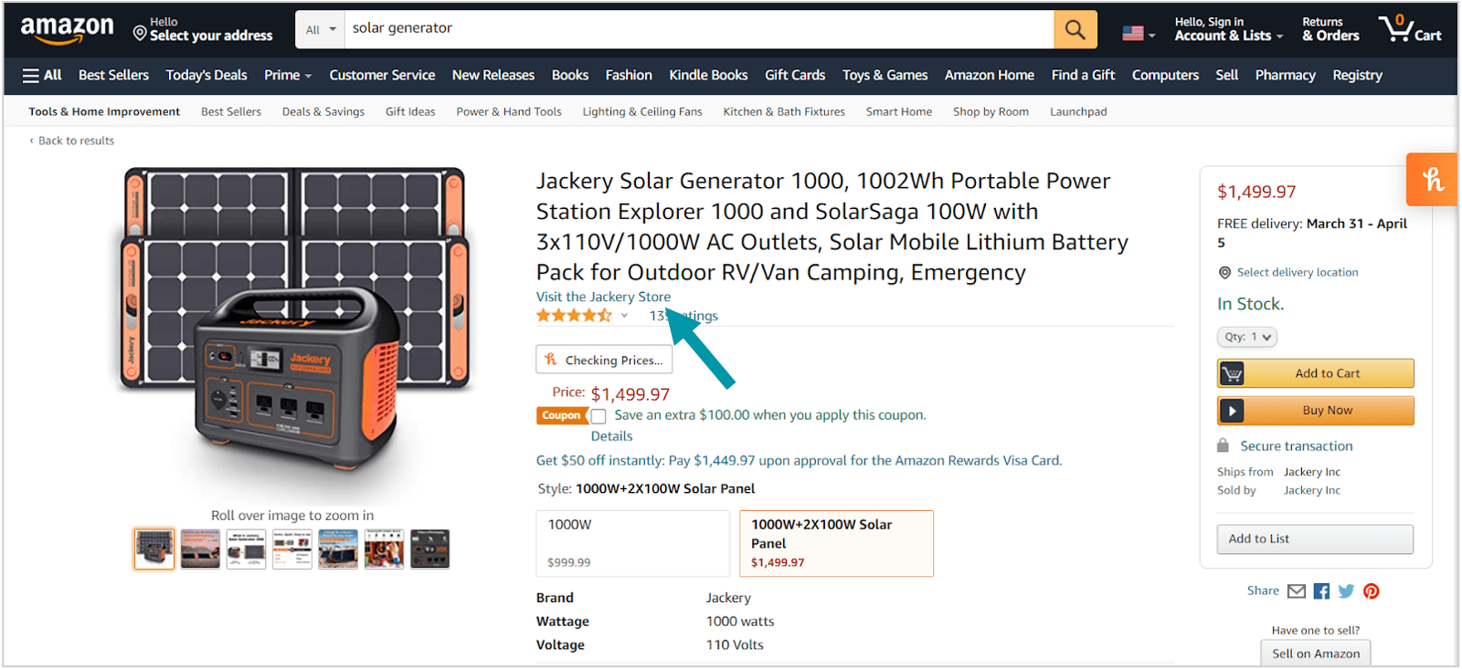Screen dimensions: 1462x669
Task: Click the Checking Prices Honey button
Action: coord(604,360)
